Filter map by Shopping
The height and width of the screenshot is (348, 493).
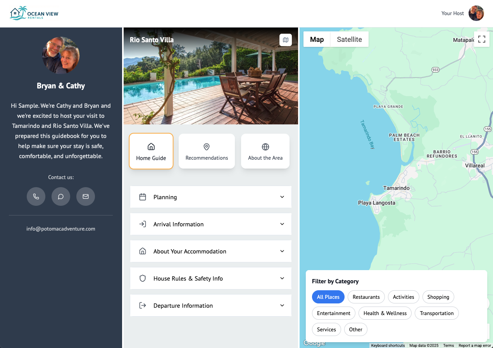coord(438,297)
